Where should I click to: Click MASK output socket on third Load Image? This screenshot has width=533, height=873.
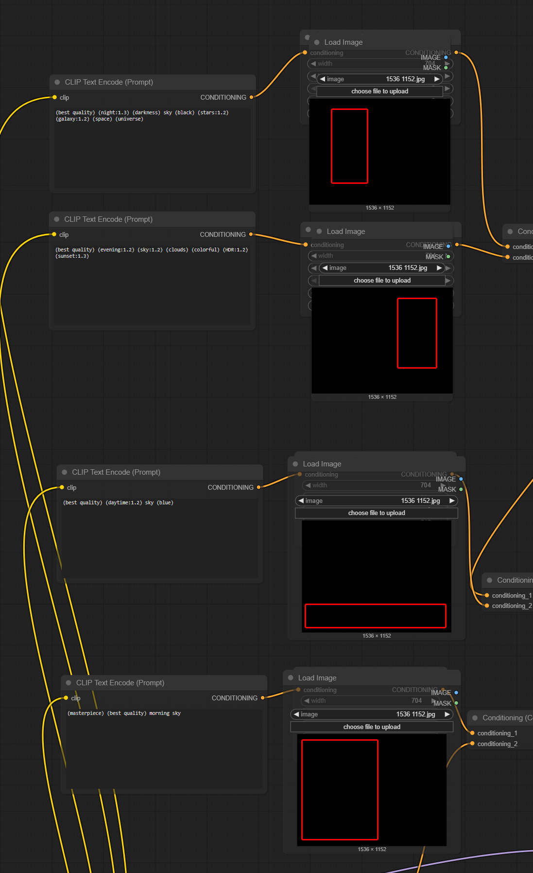coord(461,489)
